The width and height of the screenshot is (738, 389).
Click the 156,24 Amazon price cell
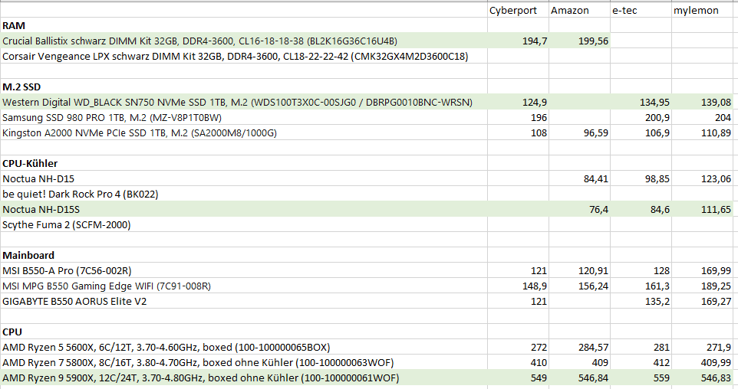579,286
